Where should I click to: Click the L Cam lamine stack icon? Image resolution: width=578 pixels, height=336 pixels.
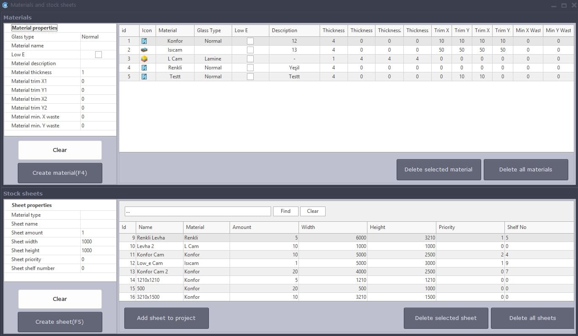coord(144,58)
